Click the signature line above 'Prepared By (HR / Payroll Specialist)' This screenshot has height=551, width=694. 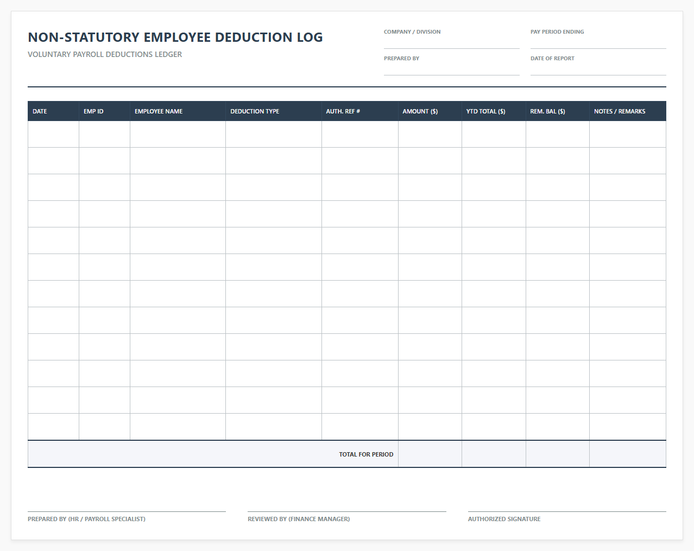click(x=127, y=511)
